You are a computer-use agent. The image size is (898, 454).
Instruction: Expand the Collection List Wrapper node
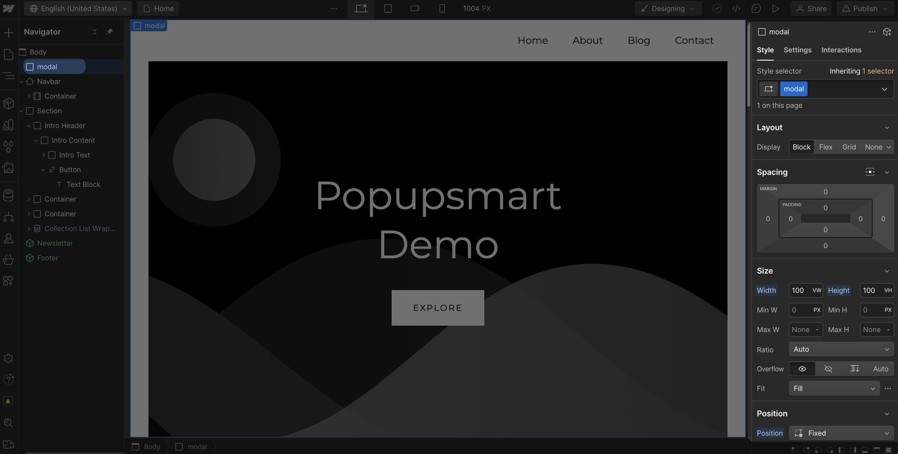[29, 229]
